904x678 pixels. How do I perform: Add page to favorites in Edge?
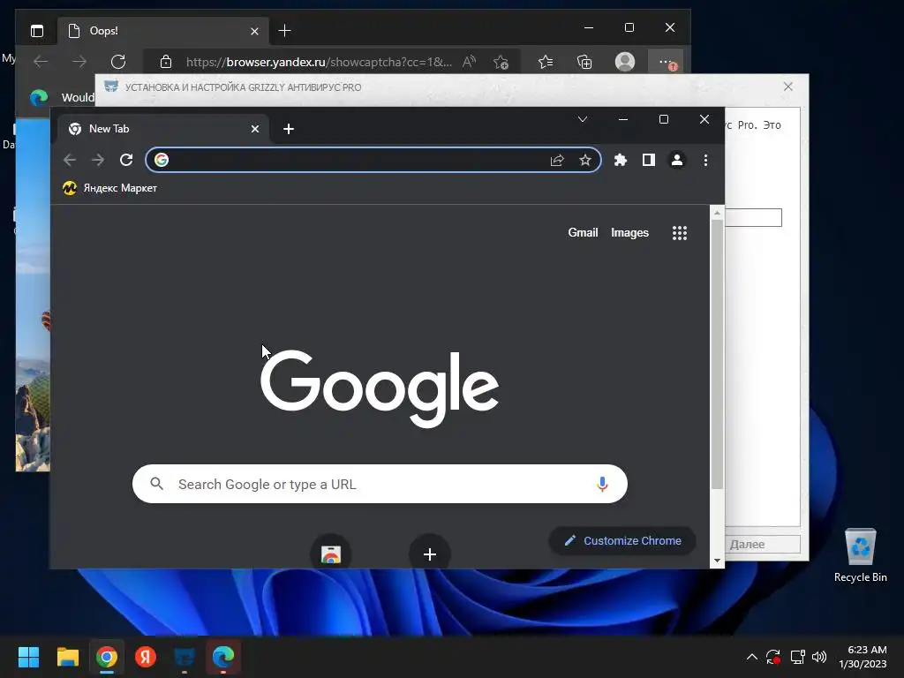pos(501,62)
